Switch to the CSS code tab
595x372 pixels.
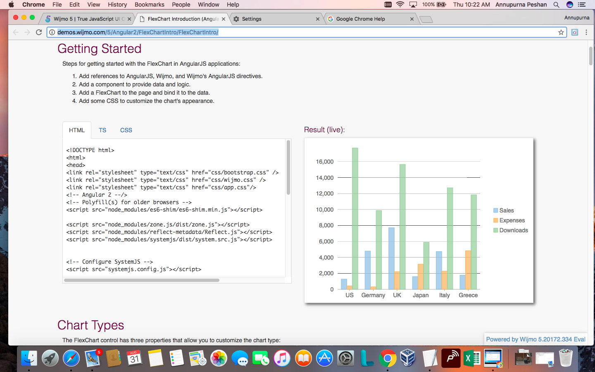(126, 130)
